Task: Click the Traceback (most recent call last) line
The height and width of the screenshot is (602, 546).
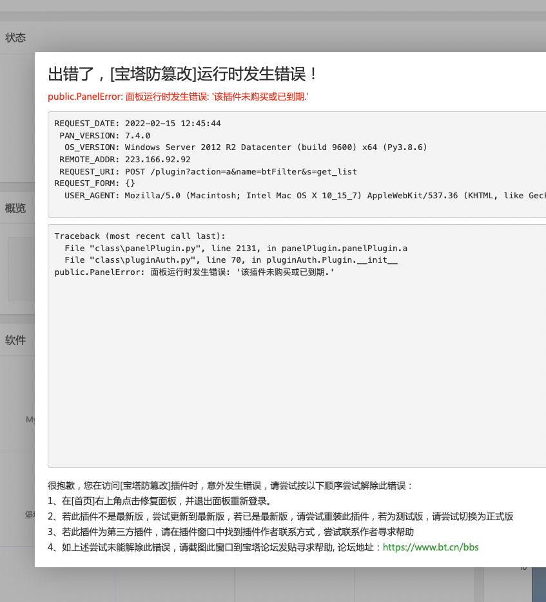Action: 140,236
